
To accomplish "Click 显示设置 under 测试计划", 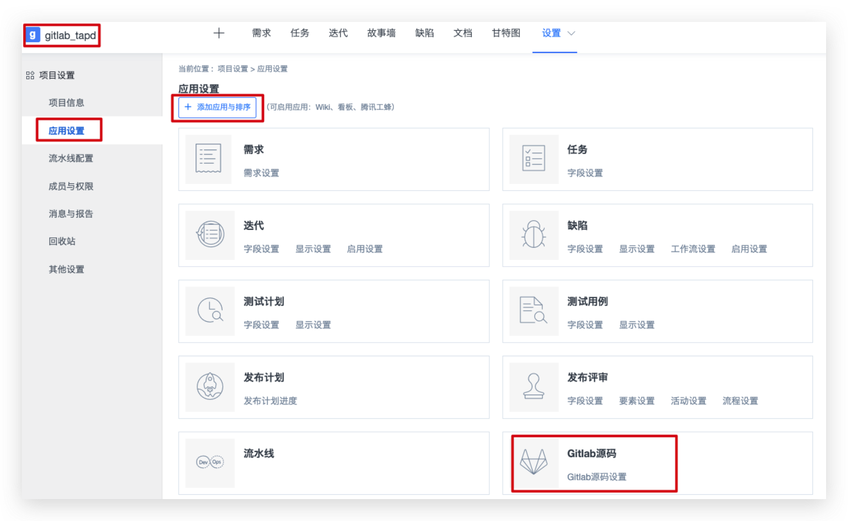I will click(313, 325).
